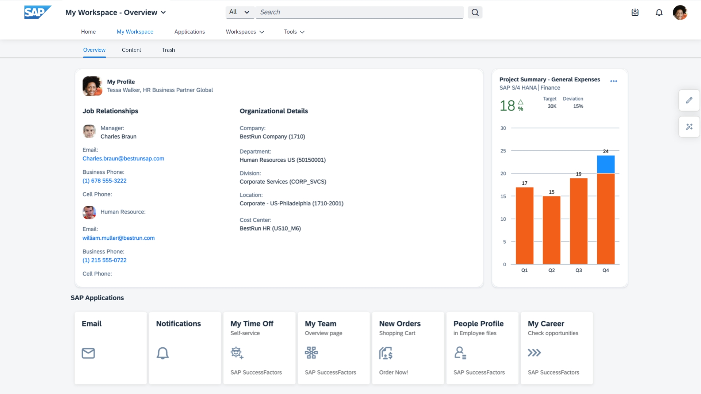
Task: Go to the Applications menu item
Action: point(189,32)
